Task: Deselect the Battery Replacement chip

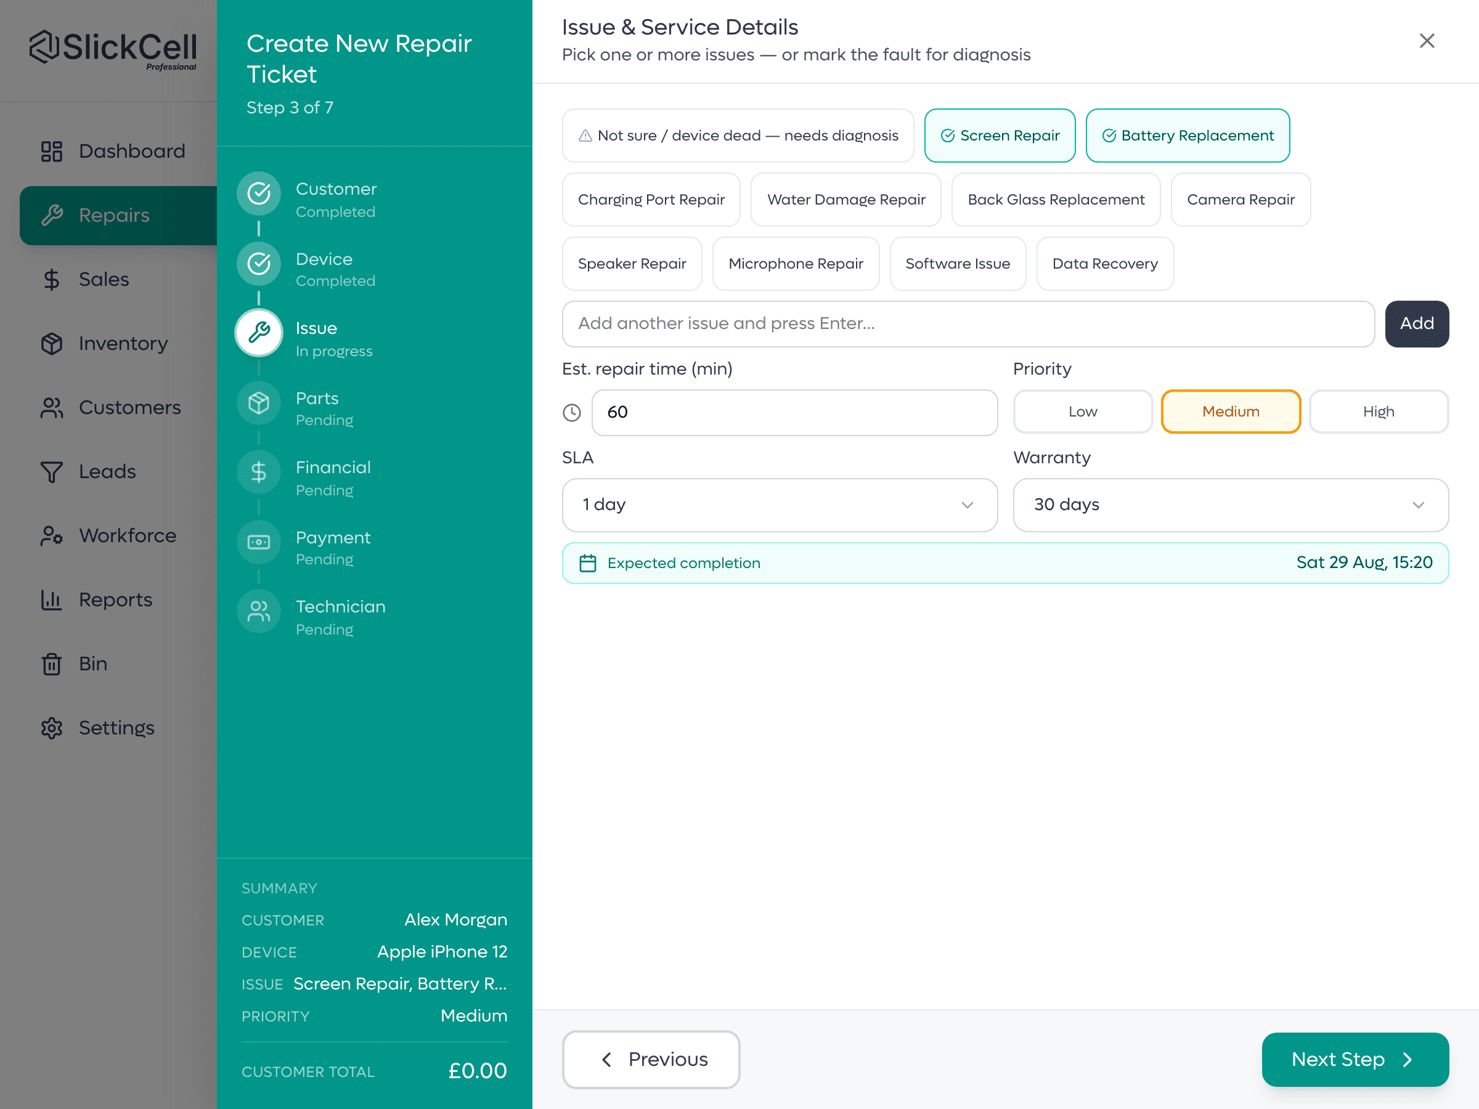Action: (1188, 136)
